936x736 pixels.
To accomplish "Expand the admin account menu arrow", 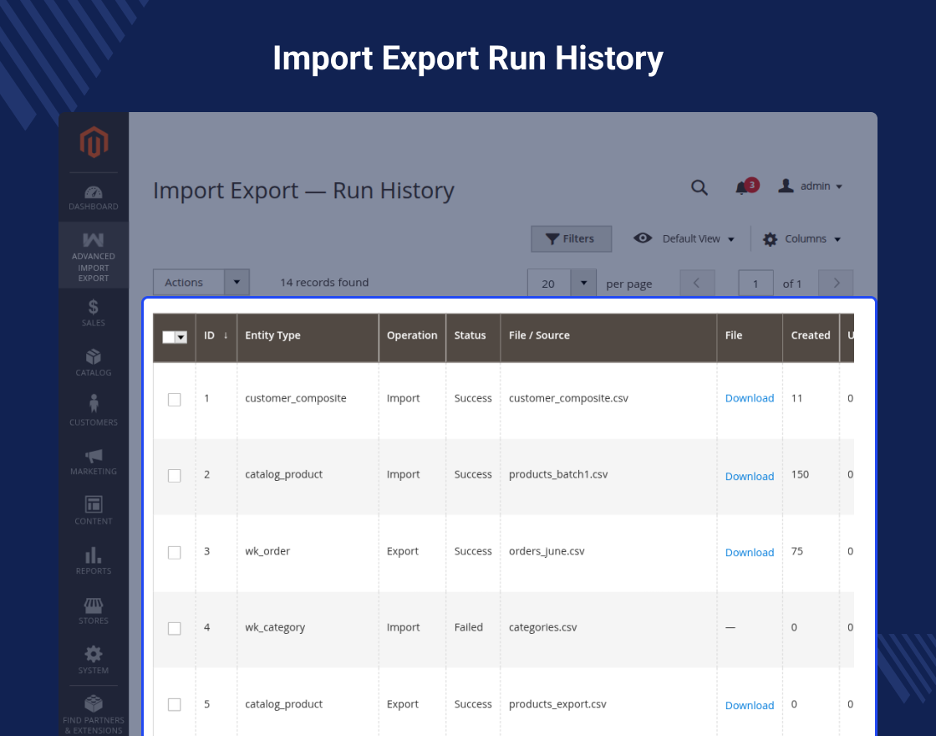I will click(x=839, y=187).
